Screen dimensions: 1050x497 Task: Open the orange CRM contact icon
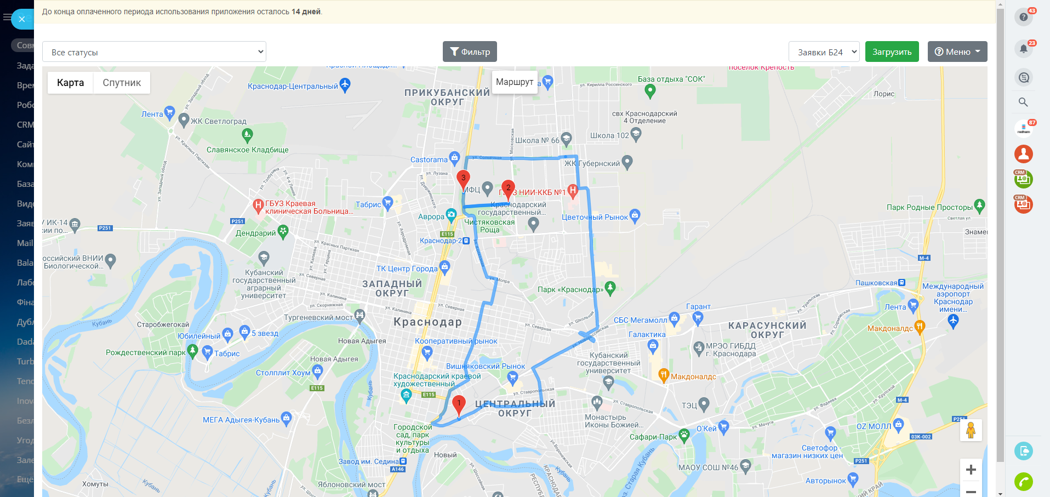pos(1024,204)
